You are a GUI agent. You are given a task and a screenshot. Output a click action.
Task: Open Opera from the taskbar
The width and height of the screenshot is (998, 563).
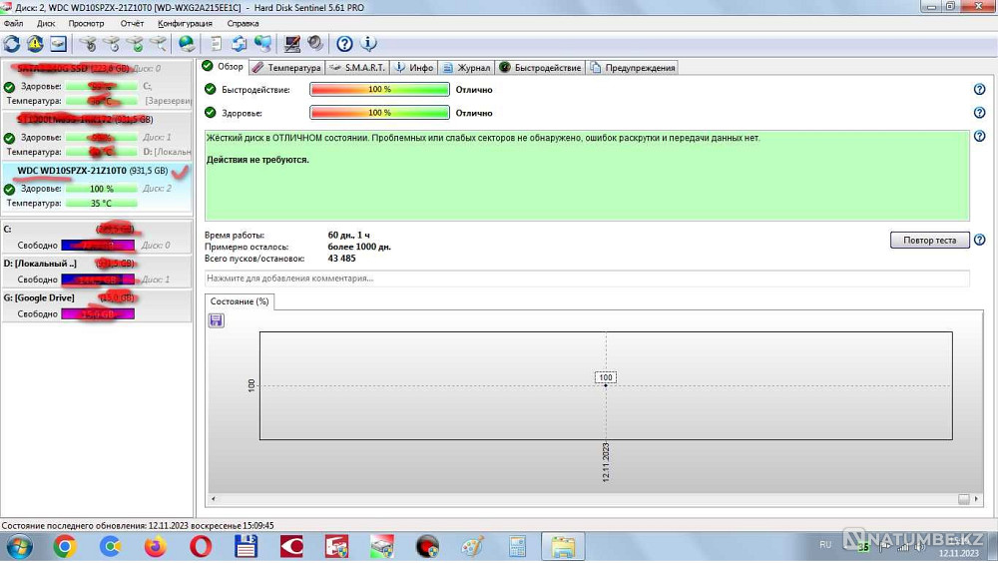click(201, 546)
